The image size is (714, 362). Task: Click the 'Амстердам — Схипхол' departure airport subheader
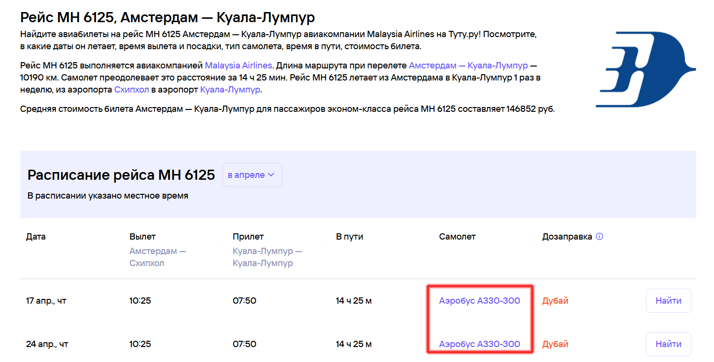pos(158,257)
